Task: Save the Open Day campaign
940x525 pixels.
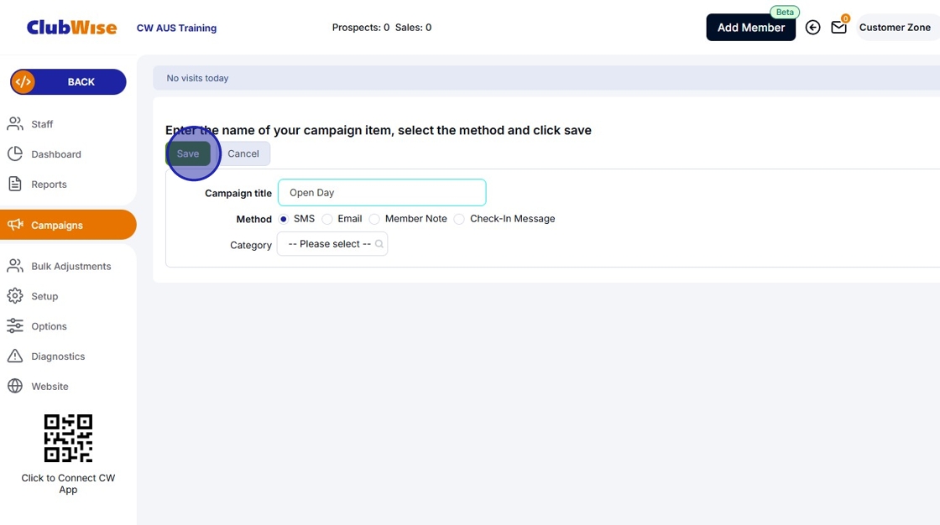Action: click(x=188, y=153)
